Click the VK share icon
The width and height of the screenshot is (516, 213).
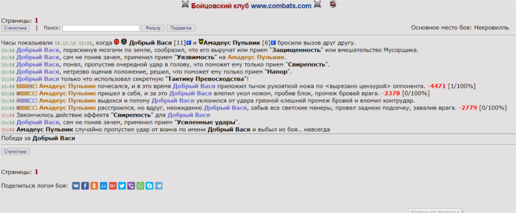[x=76, y=186]
